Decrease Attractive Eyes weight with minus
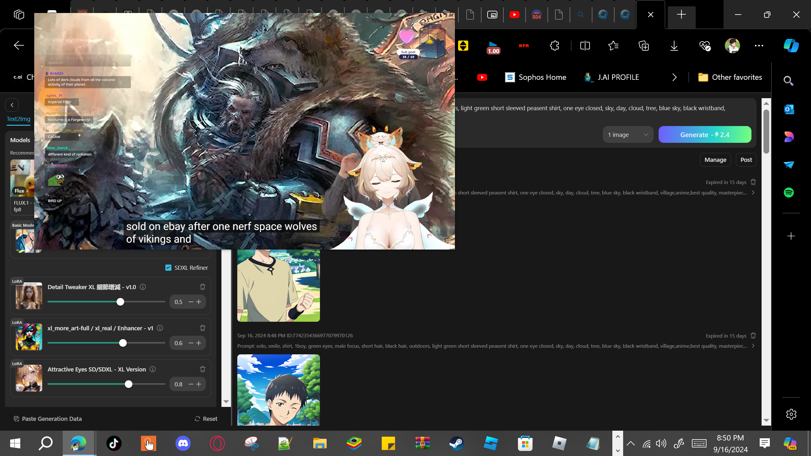Image resolution: width=811 pixels, height=456 pixels. (191, 384)
